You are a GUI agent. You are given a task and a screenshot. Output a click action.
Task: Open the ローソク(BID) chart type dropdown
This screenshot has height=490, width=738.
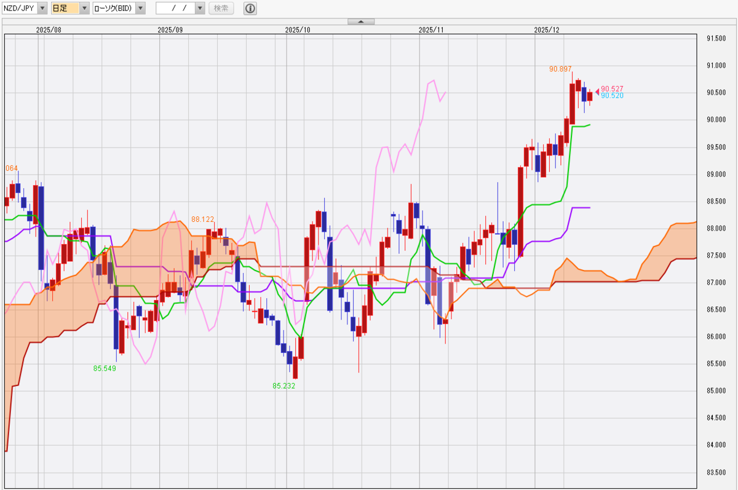(x=140, y=8)
